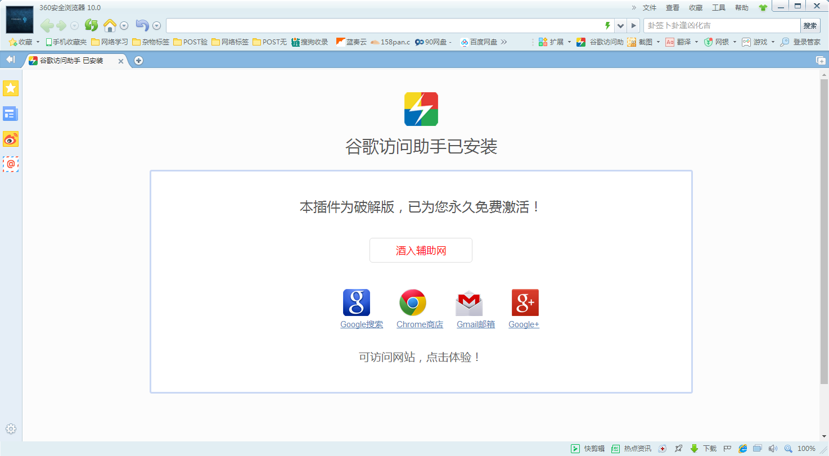Toggle the IE browser engine mode icon

click(743, 448)
